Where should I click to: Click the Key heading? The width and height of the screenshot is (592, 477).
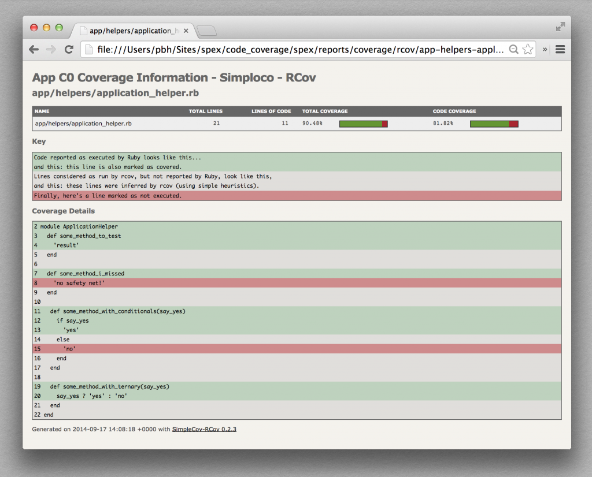pyautogui.click(x=39, y=141)
